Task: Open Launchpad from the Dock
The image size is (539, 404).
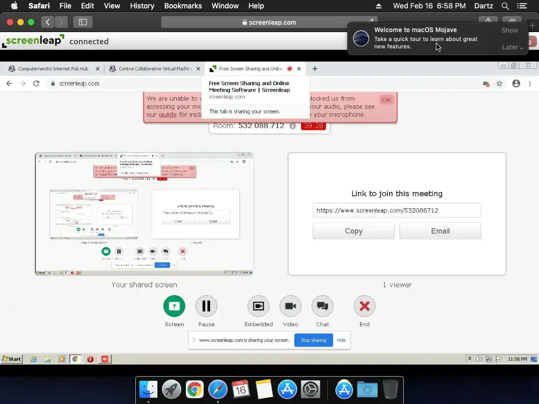Action: 172,390
